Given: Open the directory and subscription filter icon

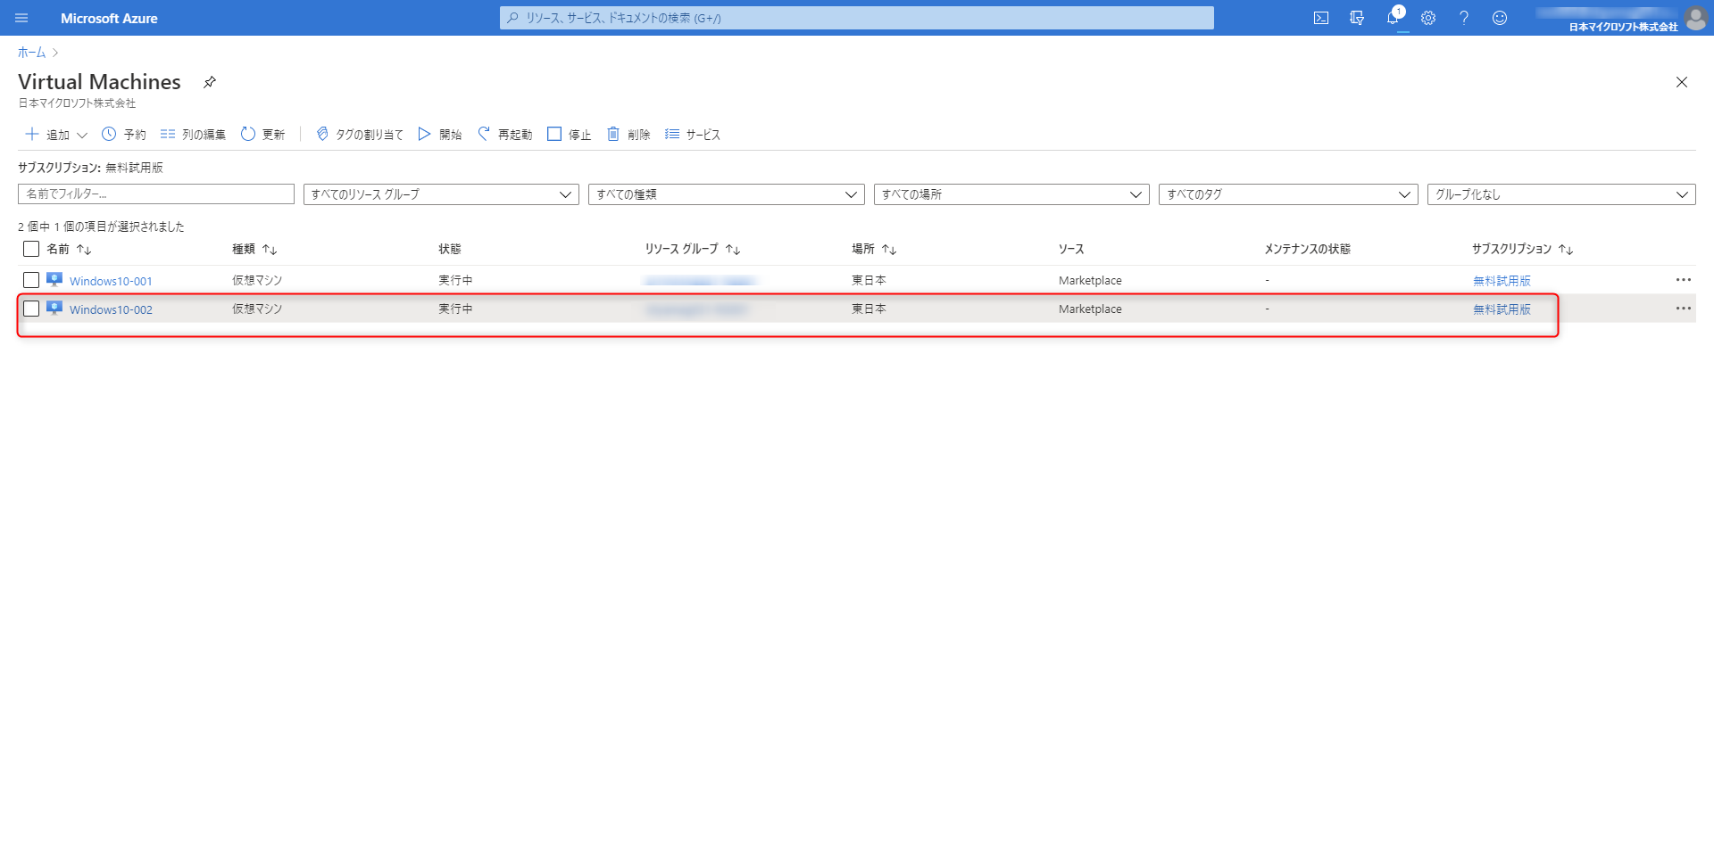Looking at the screenshot, I should [1357, 18].
